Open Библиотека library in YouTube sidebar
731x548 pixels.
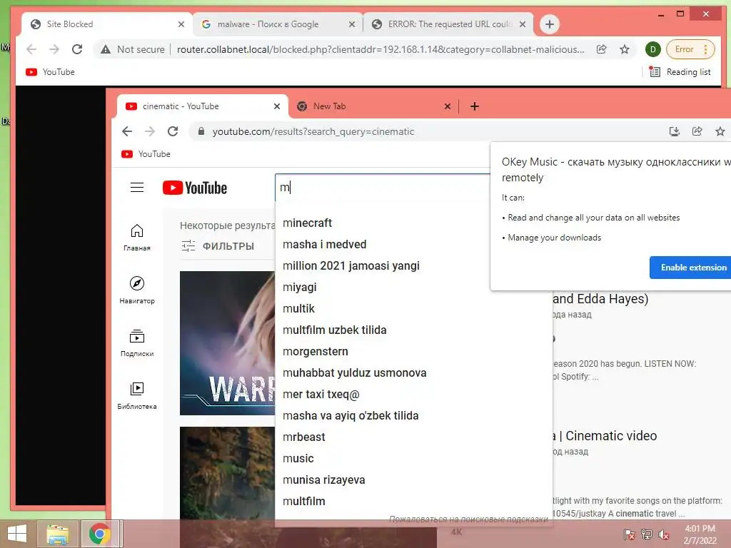pos(136,395)
